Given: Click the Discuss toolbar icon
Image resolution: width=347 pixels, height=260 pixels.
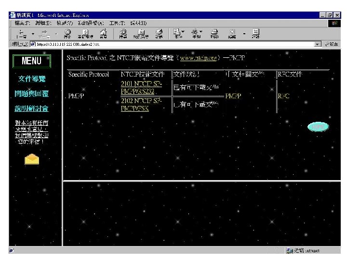Looking at the screenshot, I should tap(255, 34).
